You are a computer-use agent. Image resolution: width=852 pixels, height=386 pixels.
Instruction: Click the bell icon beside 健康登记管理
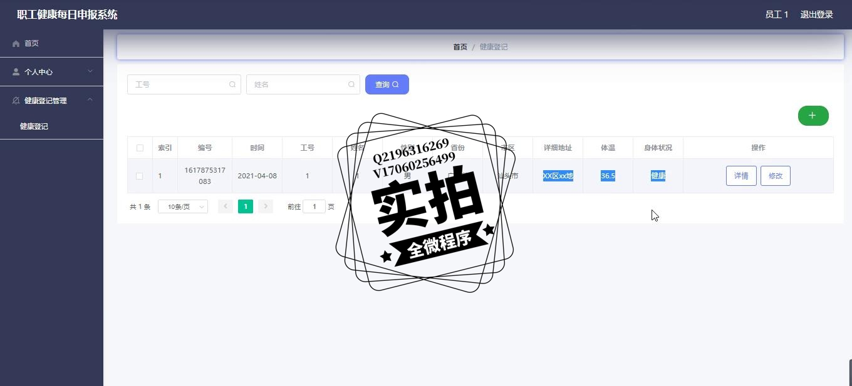coord(16,101)
